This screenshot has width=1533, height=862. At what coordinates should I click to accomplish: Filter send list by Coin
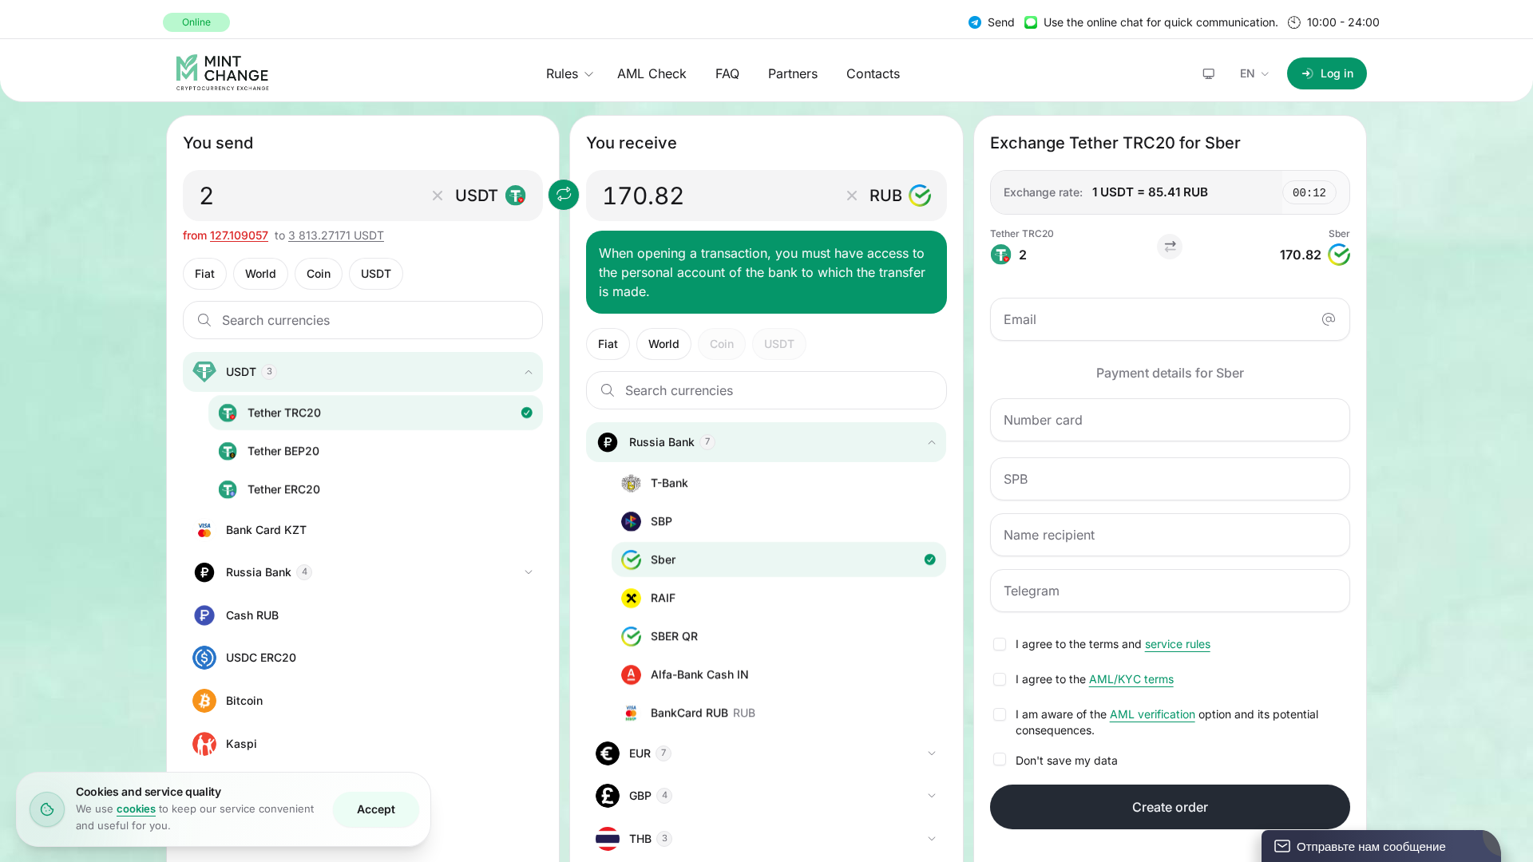[x=319, y=274]
